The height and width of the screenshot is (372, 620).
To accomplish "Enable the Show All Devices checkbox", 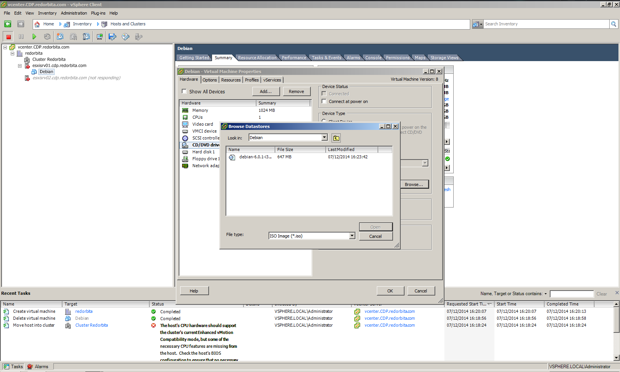I will [184, 91].
